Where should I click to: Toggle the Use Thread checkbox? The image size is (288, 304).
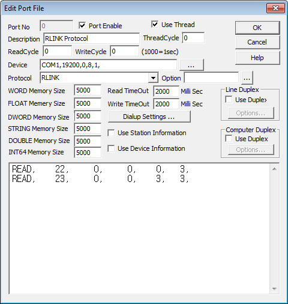(x=155, y=25)
